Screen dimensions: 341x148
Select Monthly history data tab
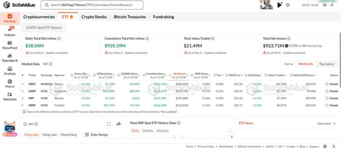tap(163, 131)
